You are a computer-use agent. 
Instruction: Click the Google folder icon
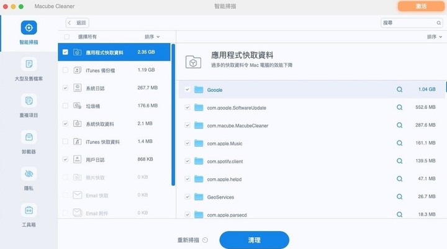199,89
